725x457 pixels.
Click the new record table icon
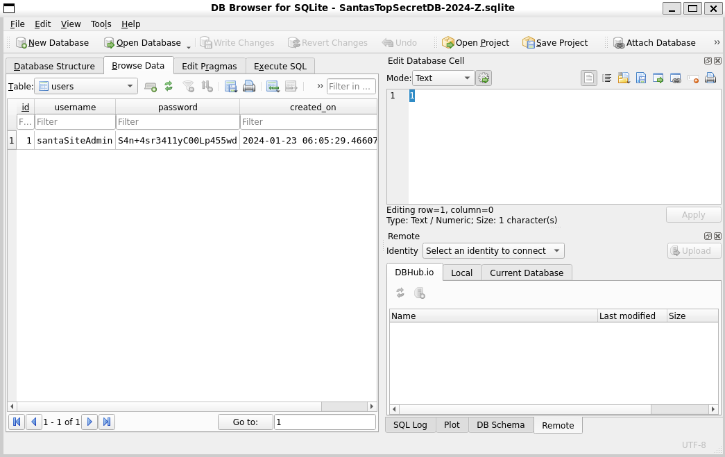coord(273,87)
